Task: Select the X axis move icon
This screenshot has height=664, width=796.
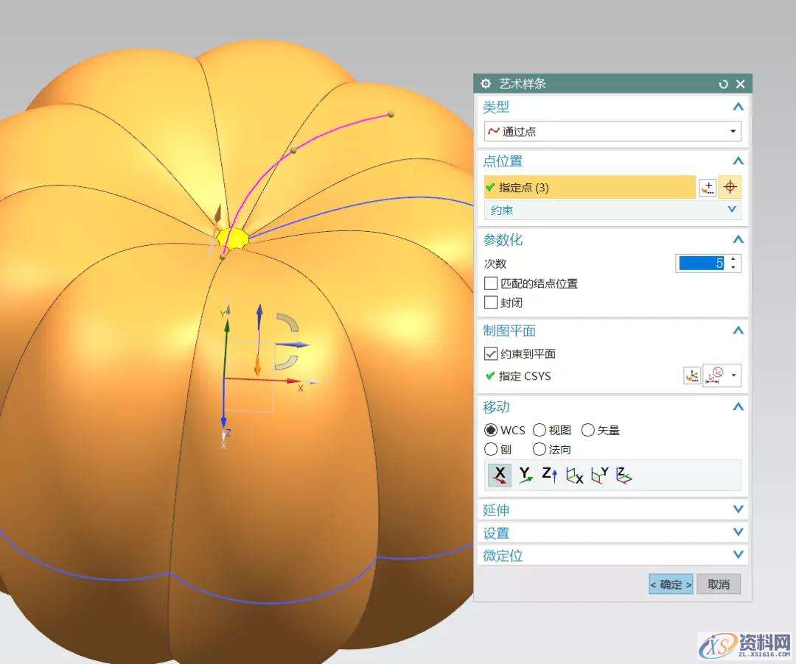Action: (499, 475)
